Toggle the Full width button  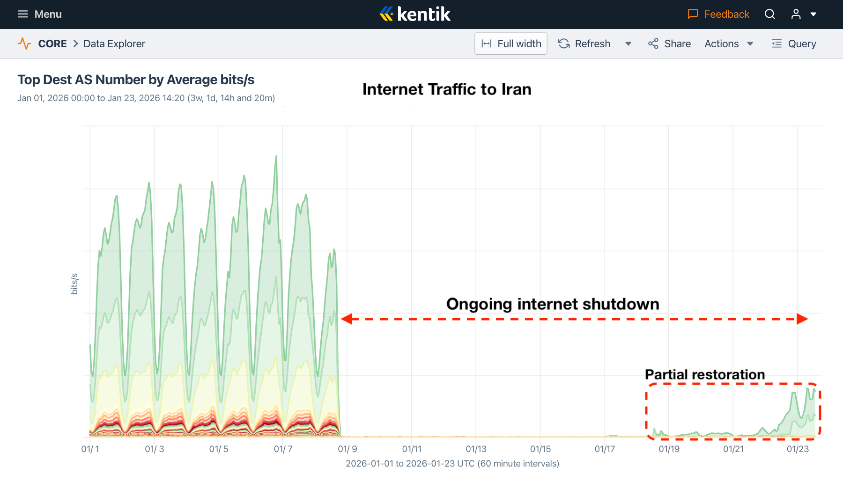(511, 44)
